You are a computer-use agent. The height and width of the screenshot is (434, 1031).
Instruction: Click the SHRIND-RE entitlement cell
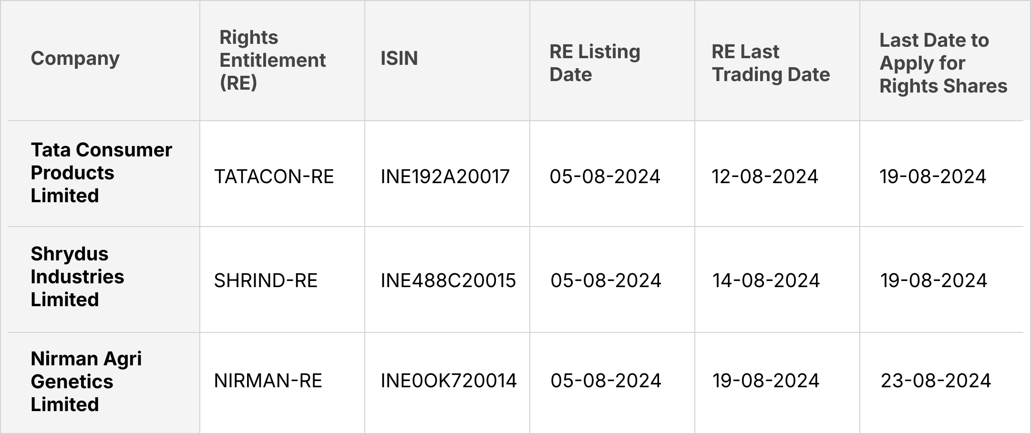click(x=266, y=280)
